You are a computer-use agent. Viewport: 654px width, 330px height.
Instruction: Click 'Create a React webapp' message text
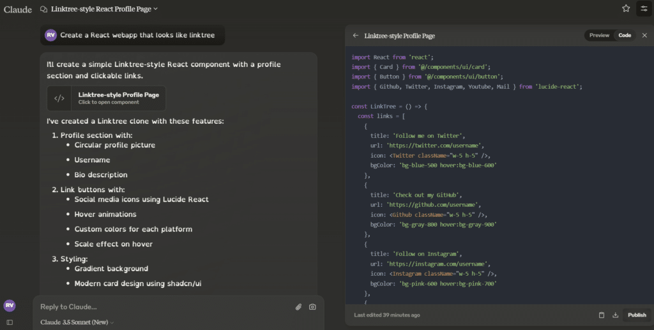pyautogui.click(x=138, y=35)
